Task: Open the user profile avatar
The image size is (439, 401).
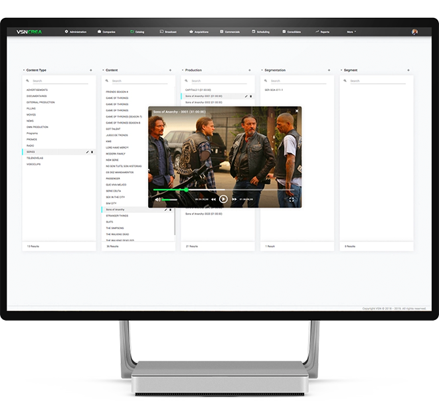Action: pos(414,32)
